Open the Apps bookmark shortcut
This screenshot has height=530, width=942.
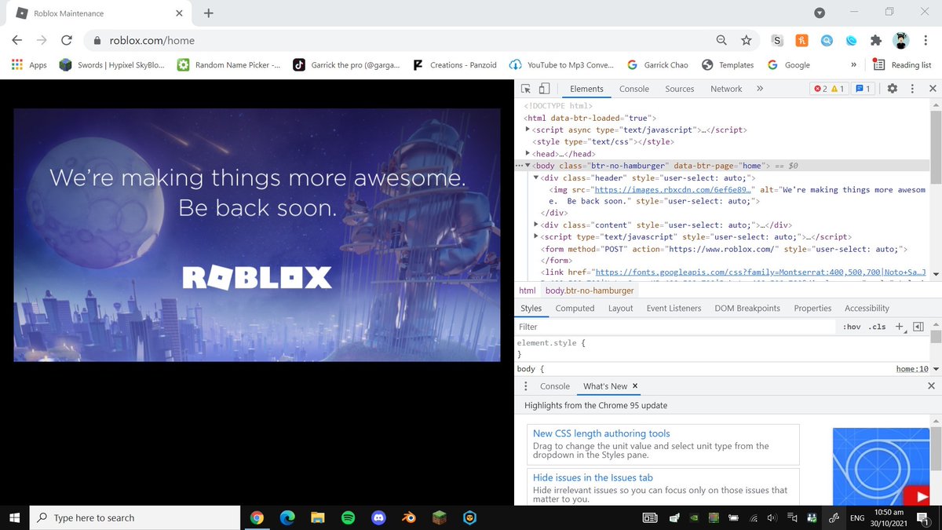pyautogui.click(x=29, y=65)
